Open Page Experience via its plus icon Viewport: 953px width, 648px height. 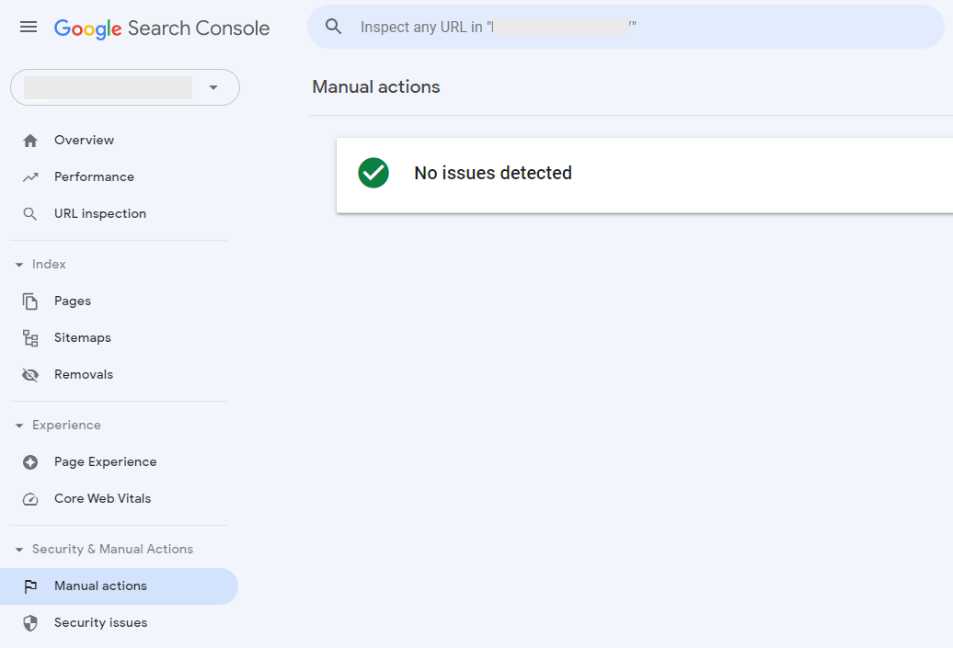(30, 461)
